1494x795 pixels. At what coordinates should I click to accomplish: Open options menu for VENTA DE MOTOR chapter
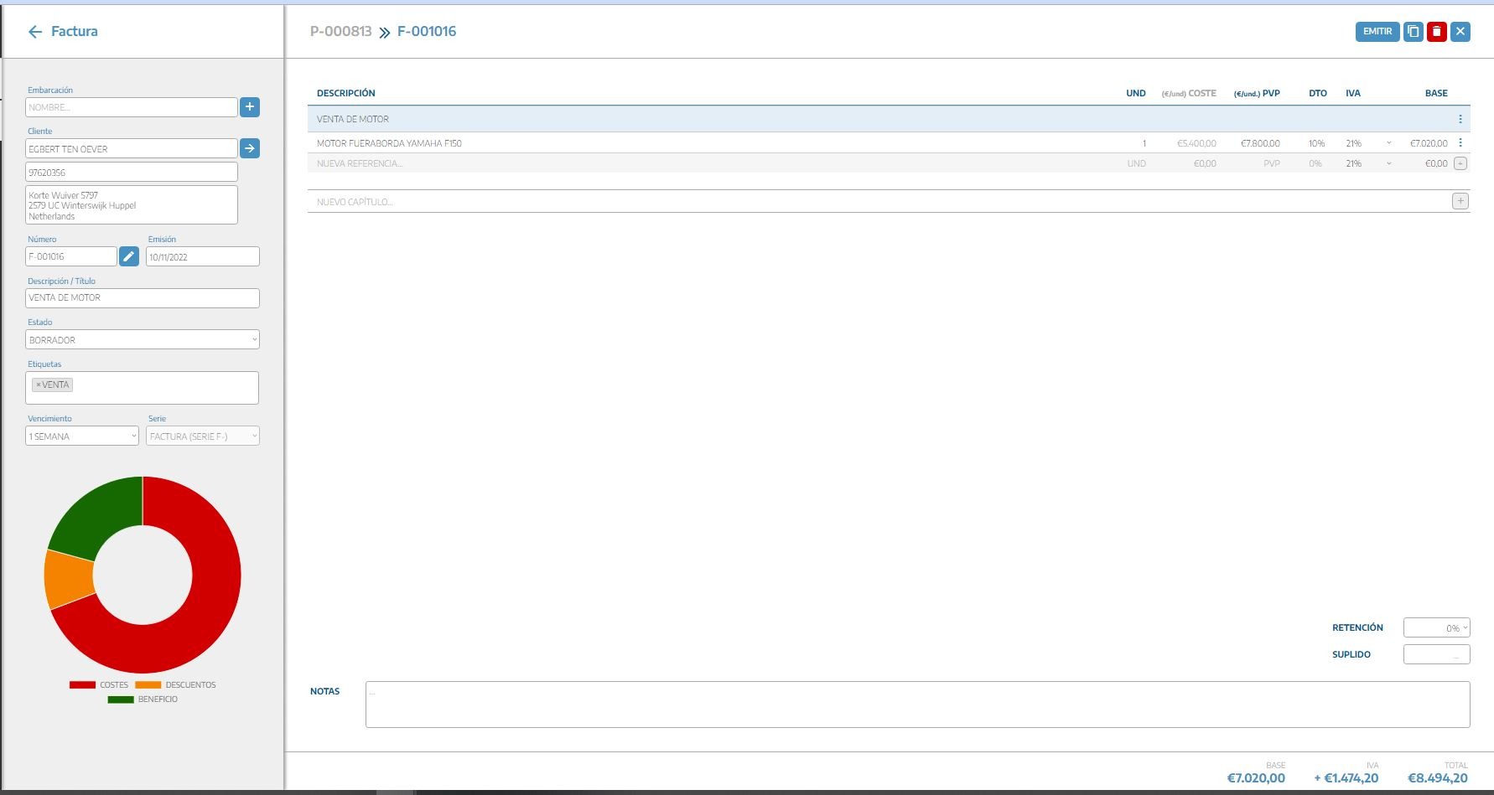[x=1460, y=119]
